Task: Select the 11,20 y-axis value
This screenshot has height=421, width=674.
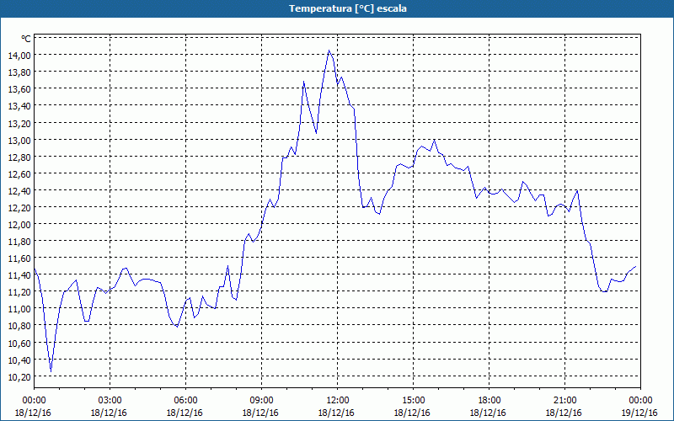Action: click(19, 291)
